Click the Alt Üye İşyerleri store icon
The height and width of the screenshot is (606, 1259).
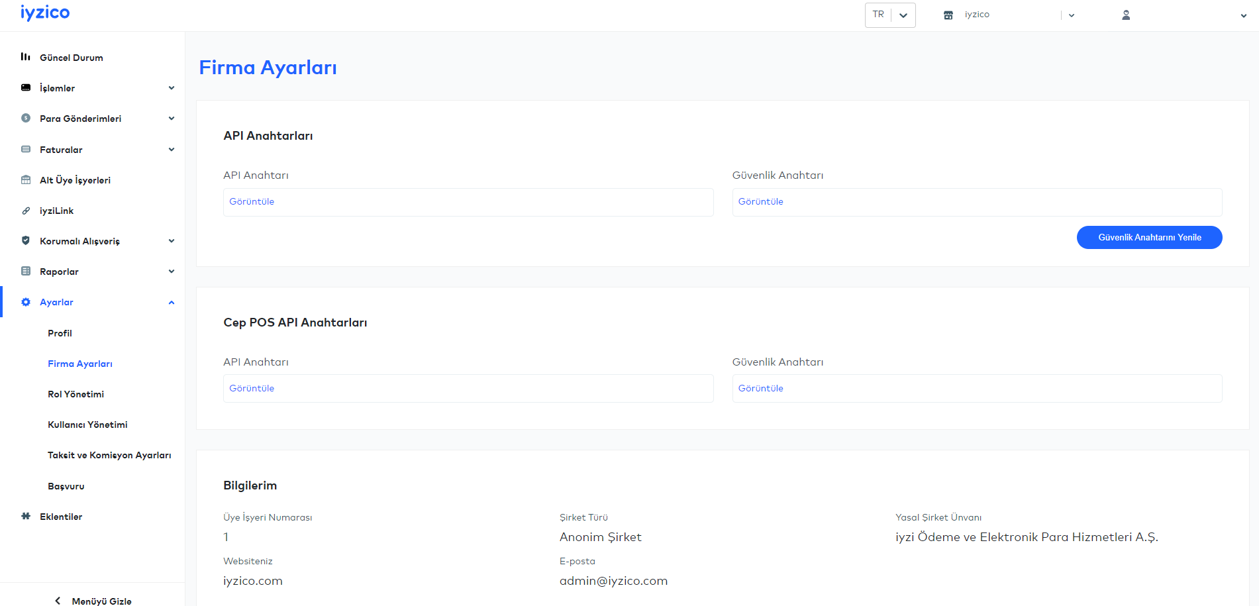click(x=26, y=179)
